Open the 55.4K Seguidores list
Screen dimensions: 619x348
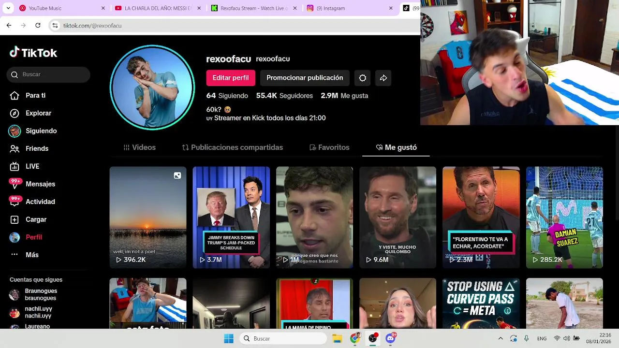click(284, 96)
